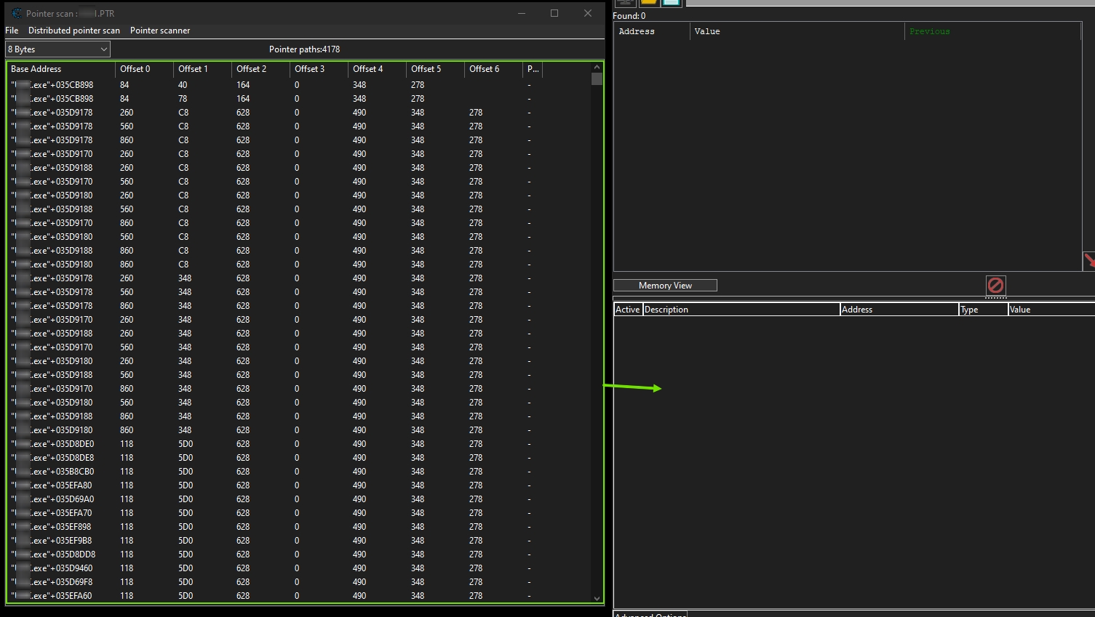Click the cyan save icon
This screenshot has height=617, width=1095.
[x=671, y=3]
